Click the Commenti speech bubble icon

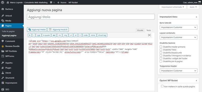pyautogui.click(x=3, y=41)
